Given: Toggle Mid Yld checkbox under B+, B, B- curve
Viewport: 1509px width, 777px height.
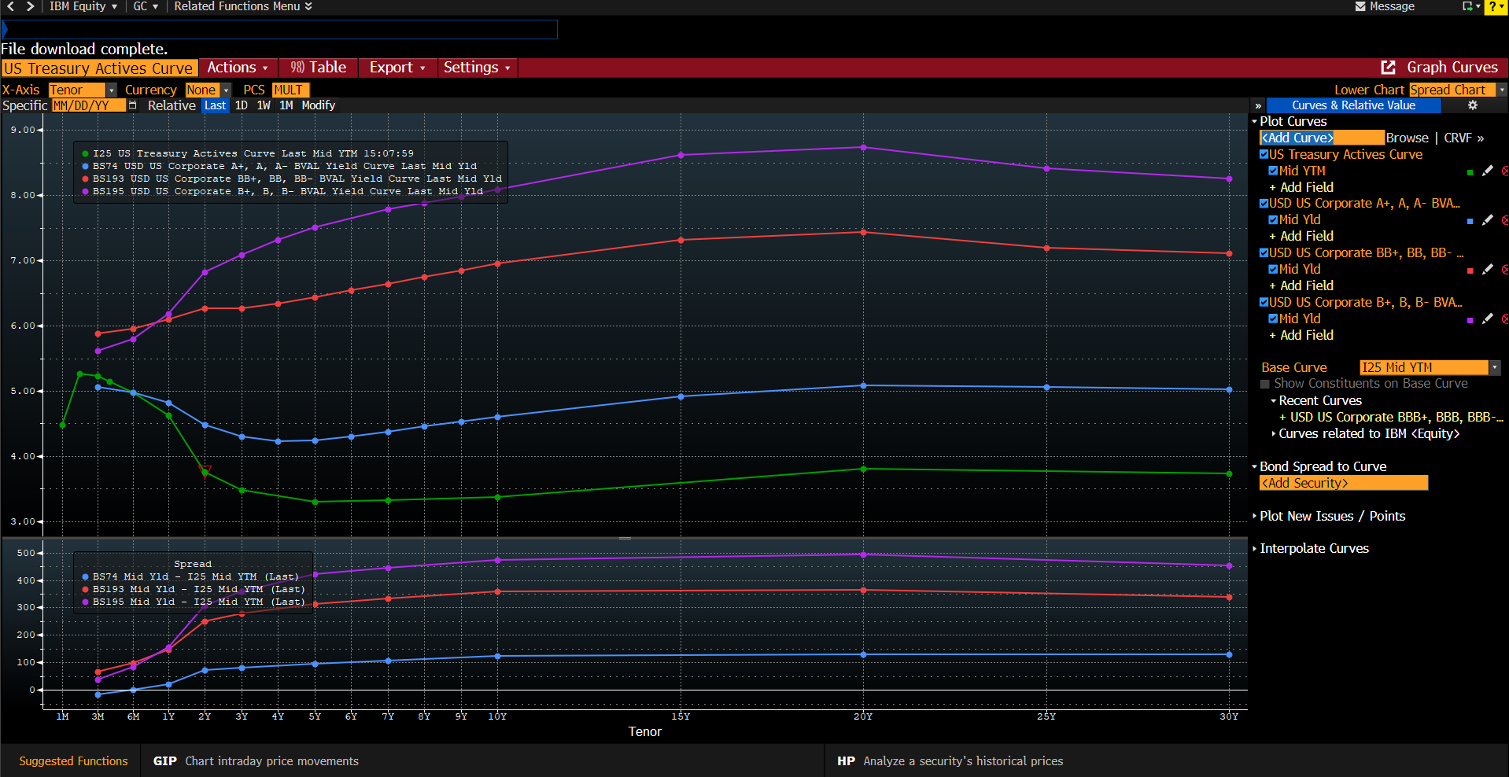Looking at the screenshot, I should click(1273, 319).
